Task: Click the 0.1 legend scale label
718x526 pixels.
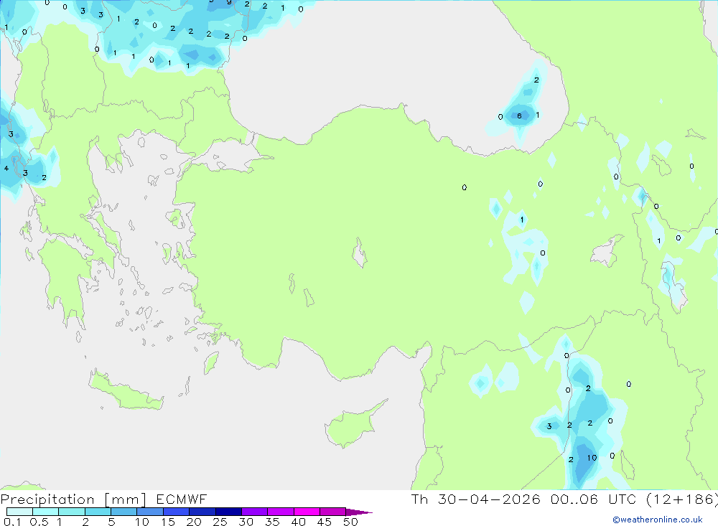Action: (x=12, y=522)
